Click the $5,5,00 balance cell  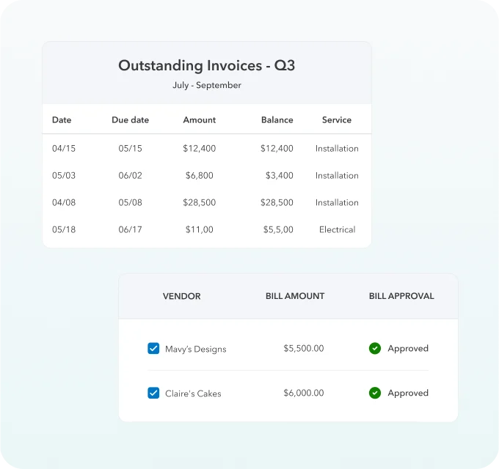coord(278,229)
